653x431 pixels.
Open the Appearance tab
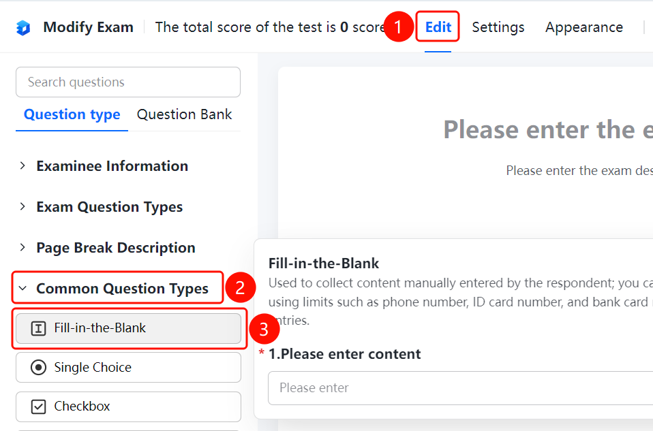584,27
